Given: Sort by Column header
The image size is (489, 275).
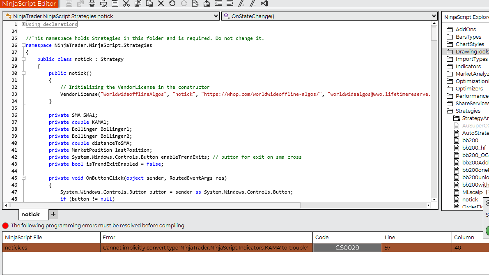Looking at the screenshot, I should click(470, 238).
